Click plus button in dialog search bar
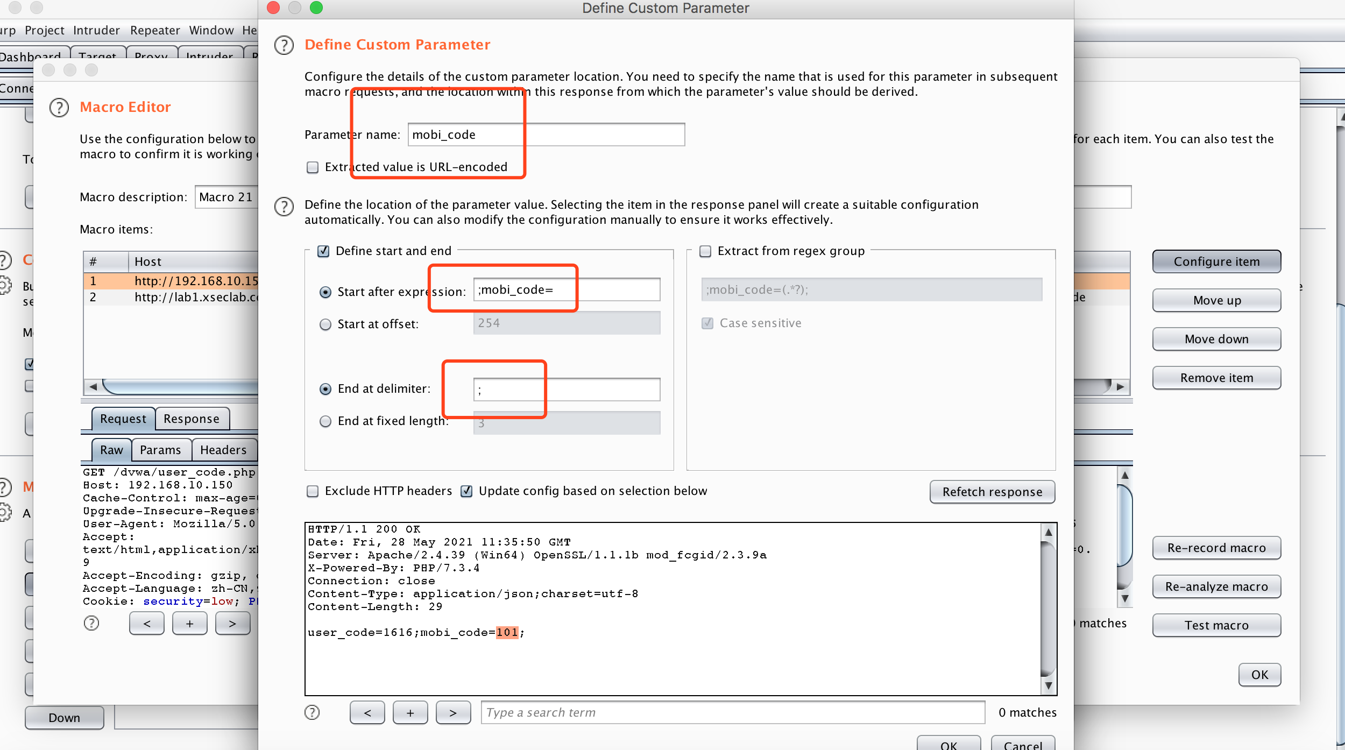This screenshot has height=750, width=1345. click(410, 712)
